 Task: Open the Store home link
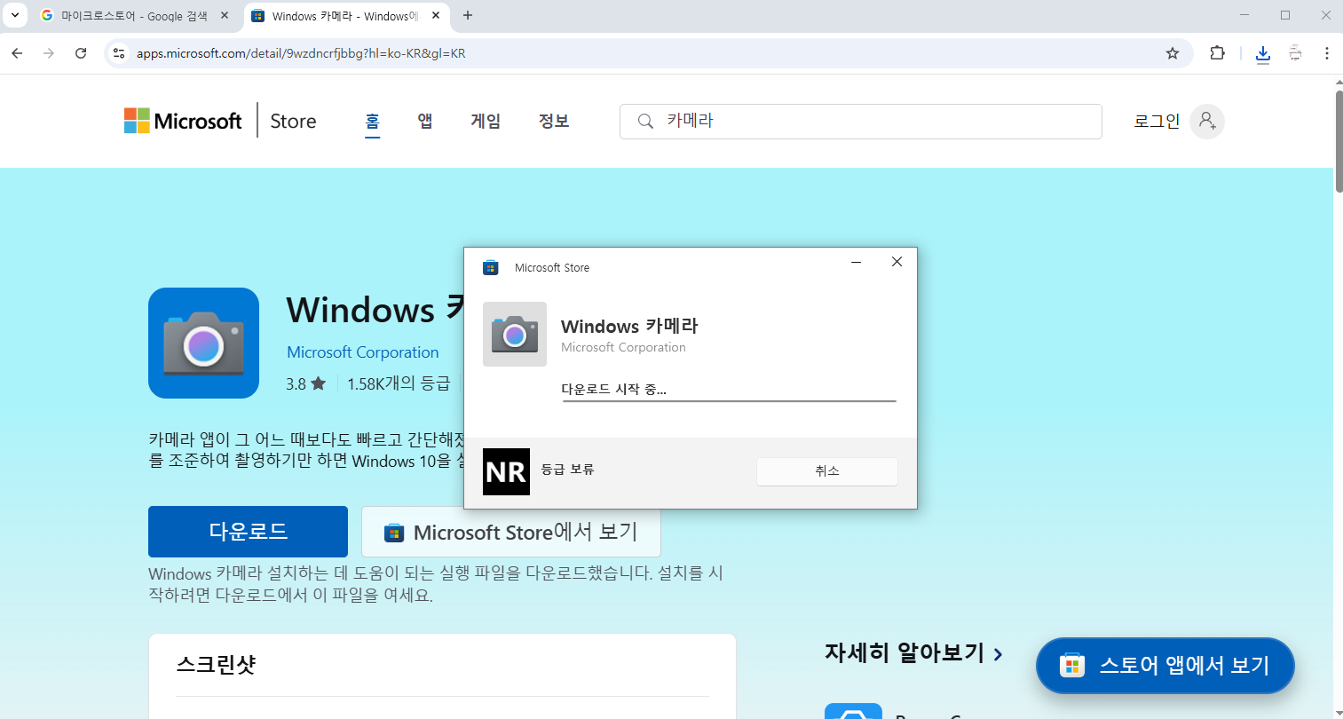pos(293,121)
